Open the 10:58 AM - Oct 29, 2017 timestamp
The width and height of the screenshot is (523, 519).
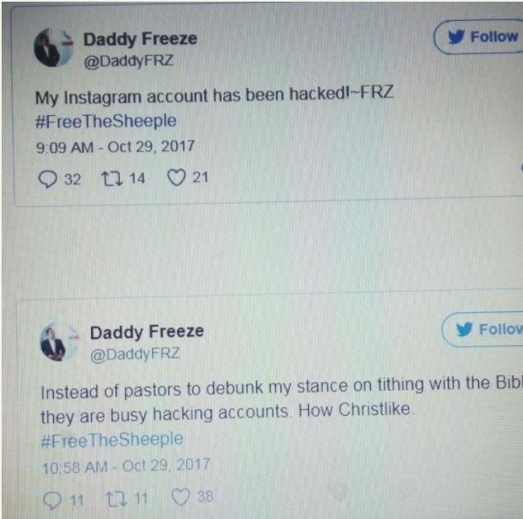(x=126, y=467)
